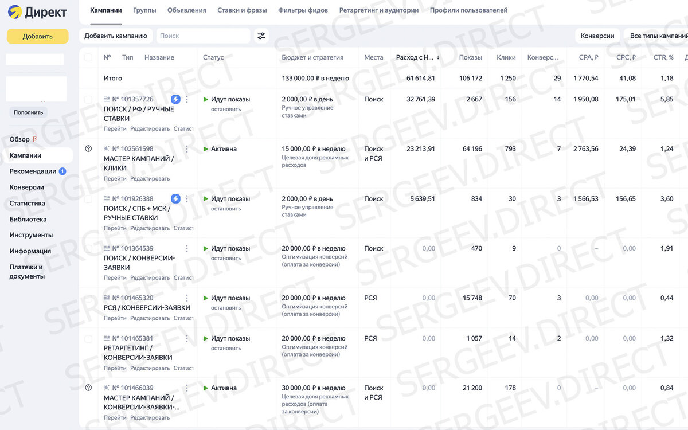Sort by the Расход column arrow
Viewport: 688px width, 430px height.
tap(439, 57)
